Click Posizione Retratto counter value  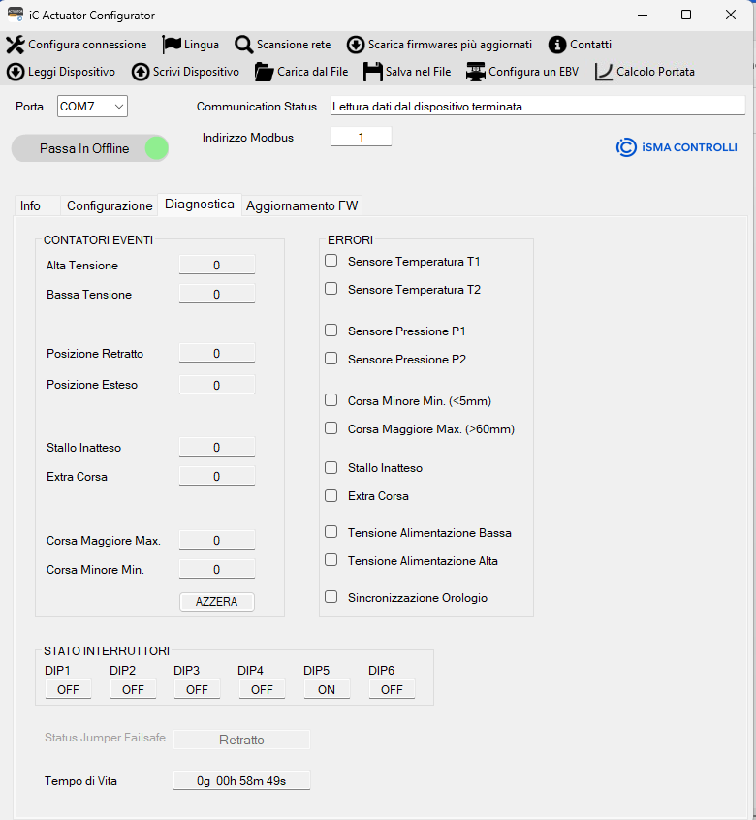[x=217, y=353]
